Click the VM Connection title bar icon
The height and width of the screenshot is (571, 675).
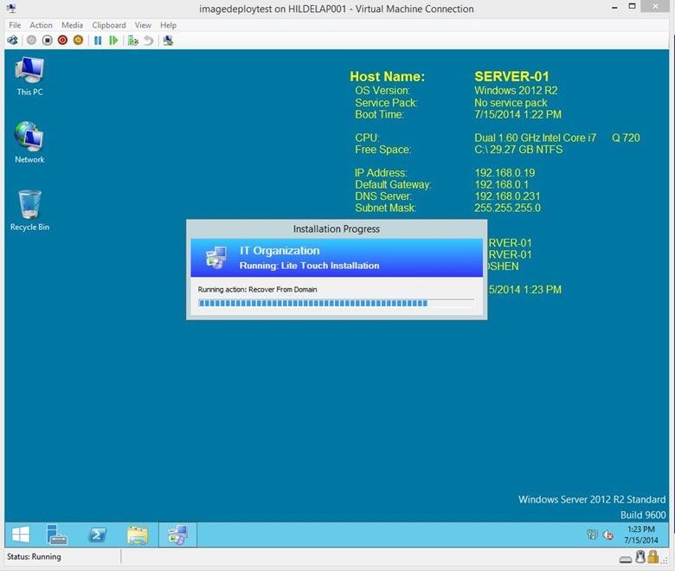coord(11,8)
